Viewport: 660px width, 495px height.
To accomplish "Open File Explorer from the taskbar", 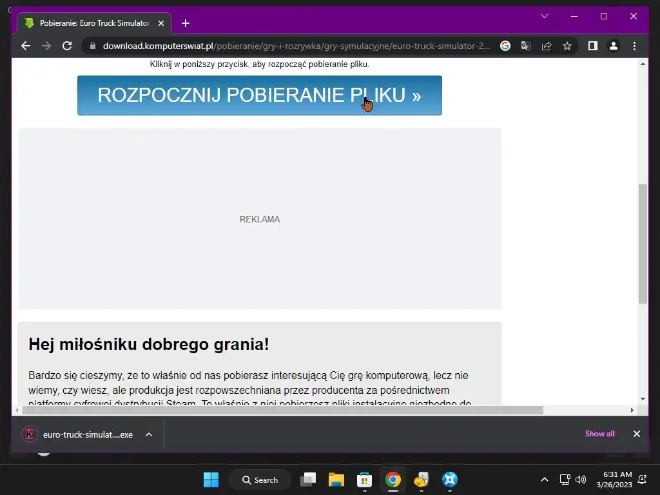I will 336,480.
